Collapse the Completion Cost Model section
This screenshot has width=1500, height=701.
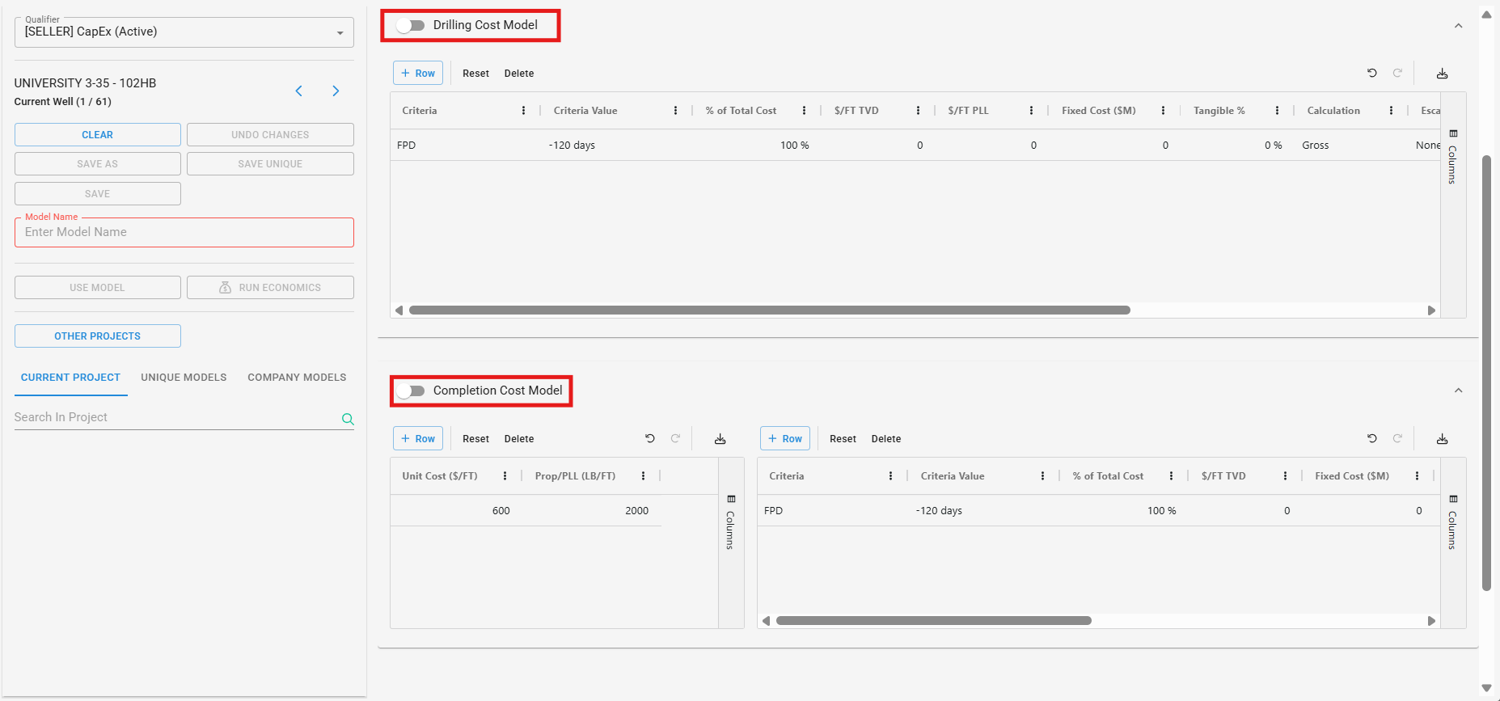coord(1458,391)
